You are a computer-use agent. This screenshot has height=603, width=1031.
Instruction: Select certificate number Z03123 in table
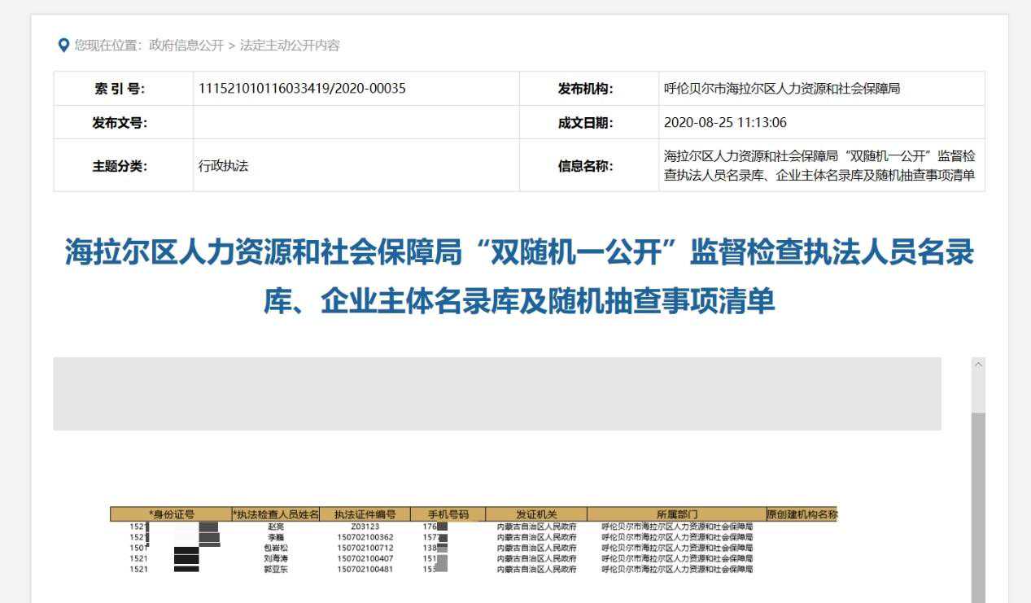pos(366,525)
